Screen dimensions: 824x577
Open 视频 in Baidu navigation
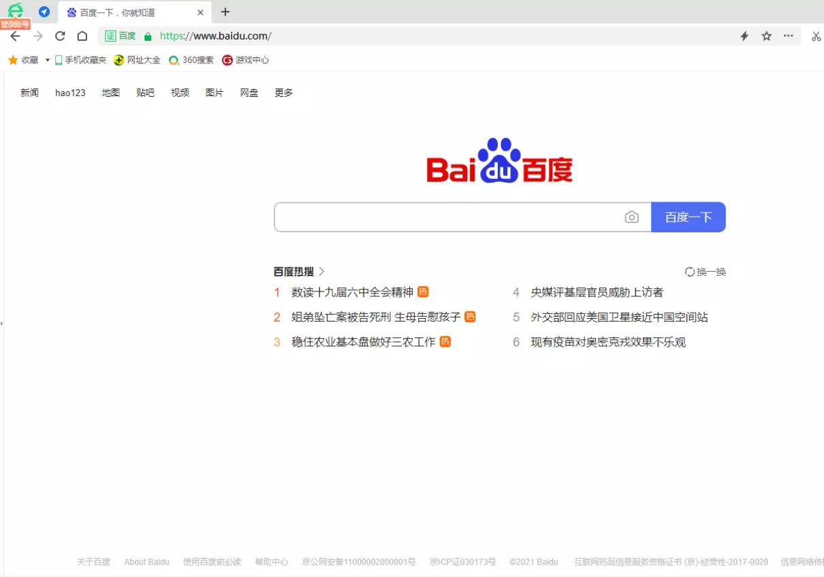pos(180,93)
